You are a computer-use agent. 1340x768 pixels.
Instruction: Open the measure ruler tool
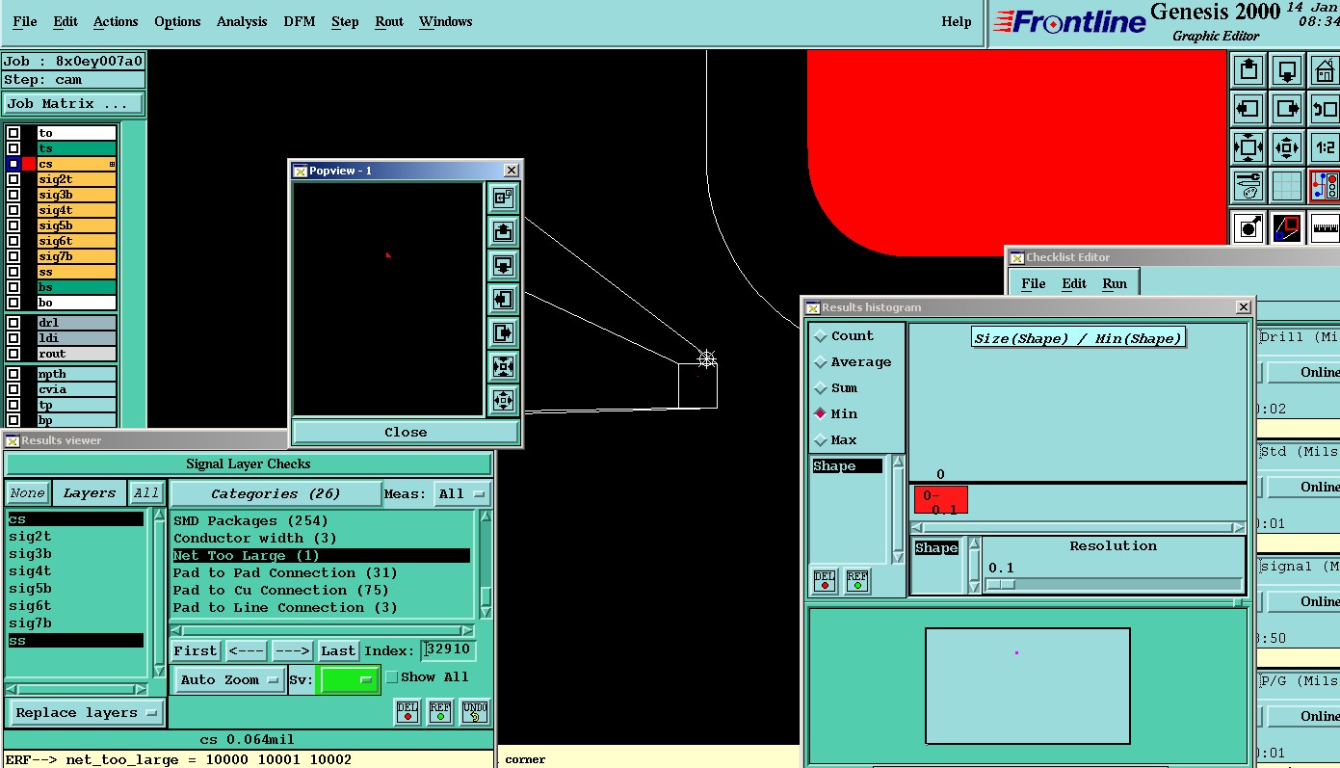click(x=1326, y=227)
